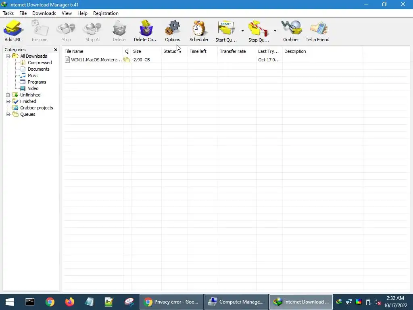Screen dimensions: 413x310
Task: Select the All Downloads category
Action: click(33, 56)
